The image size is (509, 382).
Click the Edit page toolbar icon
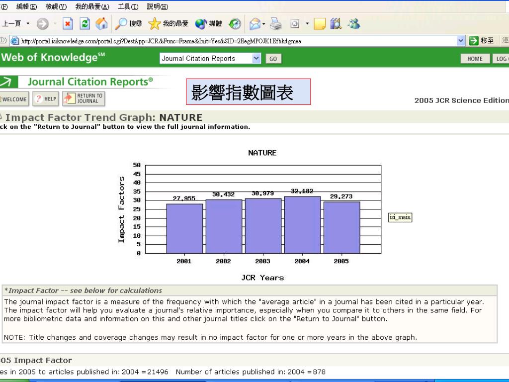[295, 24]
